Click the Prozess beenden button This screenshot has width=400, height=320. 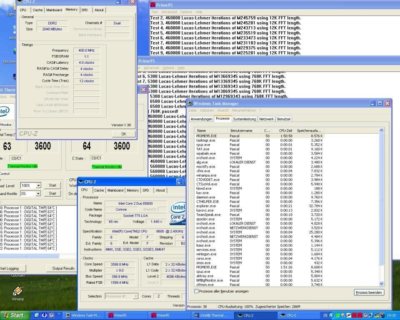(x=369, y=292)
